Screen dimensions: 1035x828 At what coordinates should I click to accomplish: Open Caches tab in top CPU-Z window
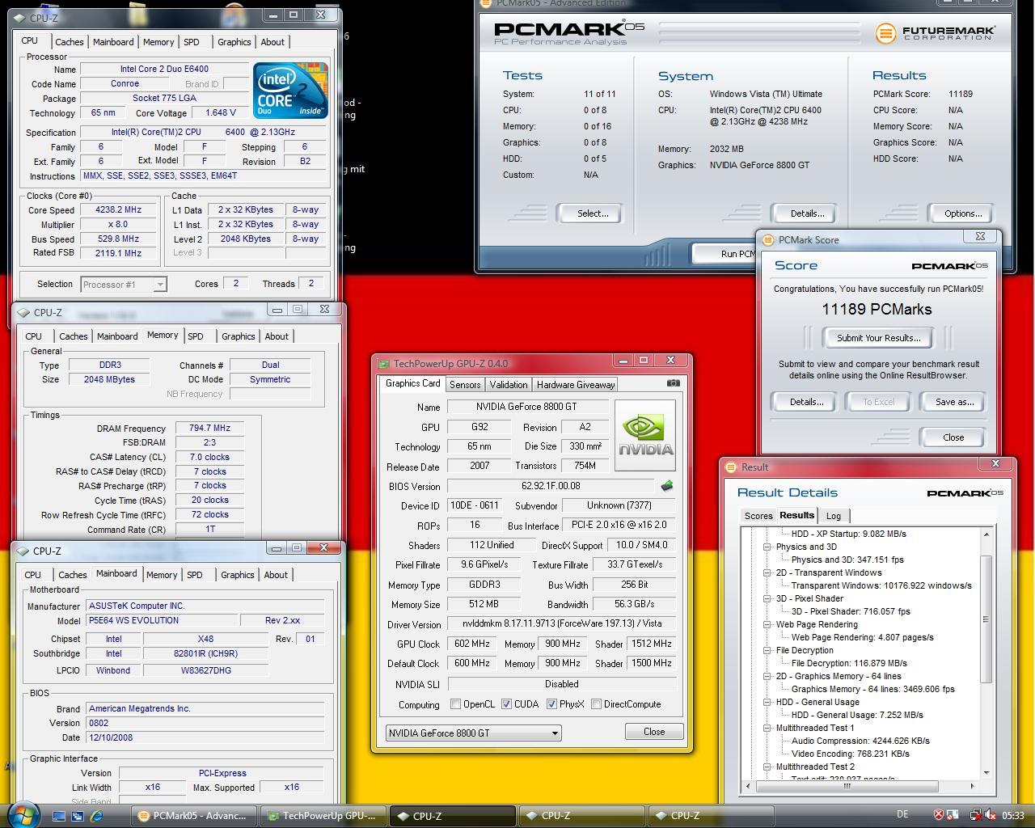69,42
